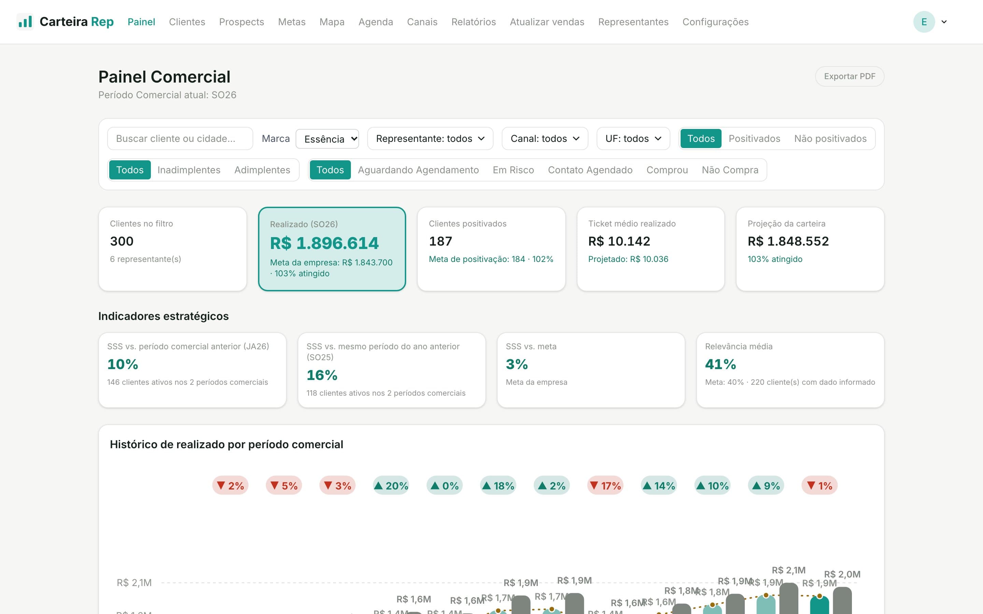Image resolution: width=983 pixels, height=614 pixels.
Task: Click the ▲ 14% variation badge
Action: coord(659,485)
